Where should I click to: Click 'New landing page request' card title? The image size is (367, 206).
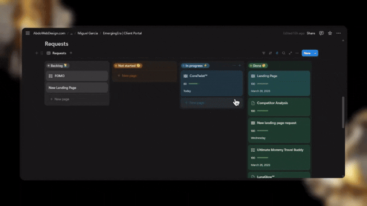(276, 123)
